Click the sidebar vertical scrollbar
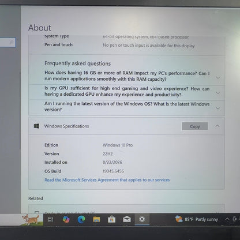The image size is (240, 240). 20,110
